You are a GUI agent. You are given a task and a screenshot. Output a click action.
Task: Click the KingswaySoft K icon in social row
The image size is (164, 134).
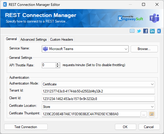coord(159,31)
